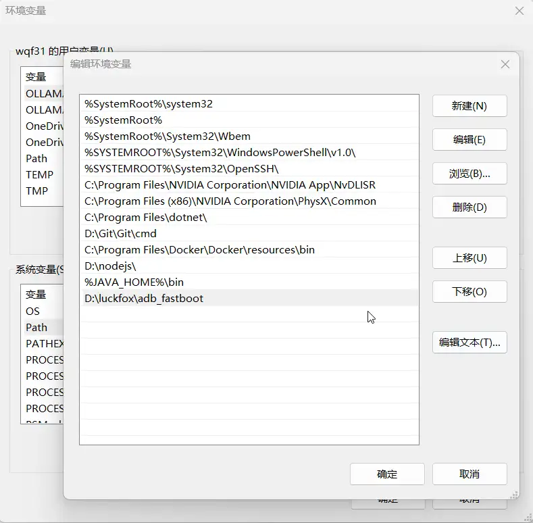
Task: Cancel with the 取消 button in edit dialog
Action: pos(469,474)
